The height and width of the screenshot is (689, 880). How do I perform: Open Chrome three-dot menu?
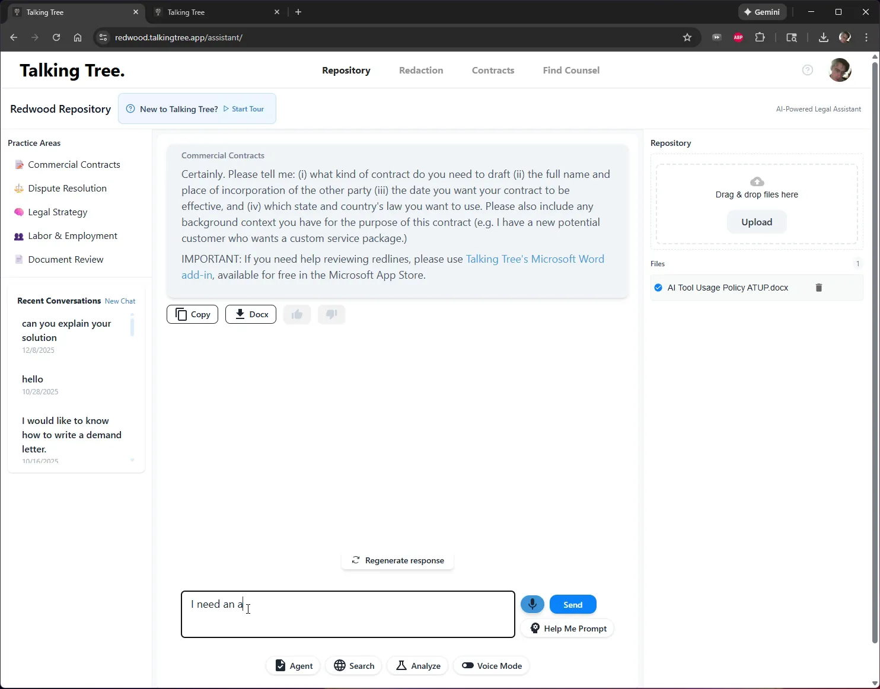click(x=866, y=37)
